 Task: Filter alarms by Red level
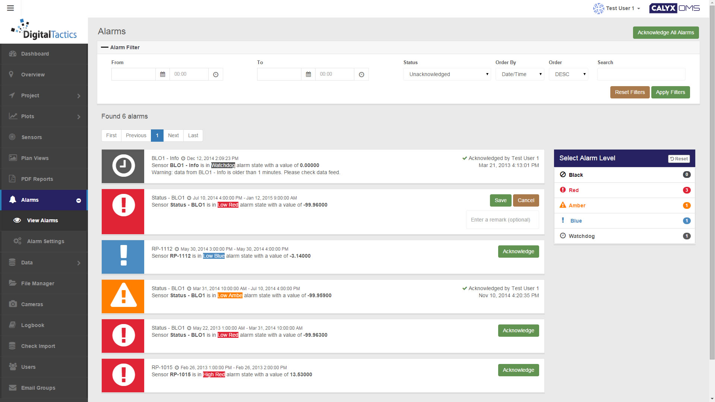[573, 190]
